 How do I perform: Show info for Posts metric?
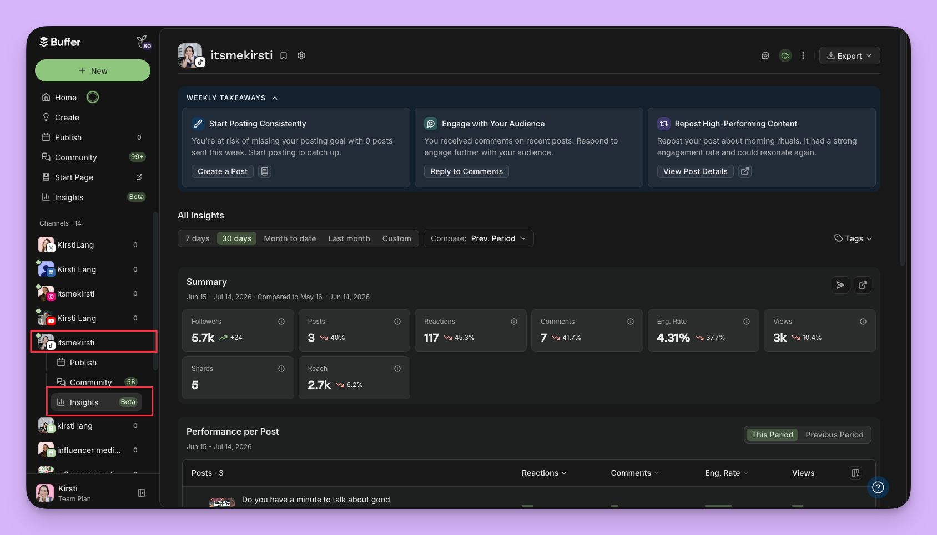point(397,322)
